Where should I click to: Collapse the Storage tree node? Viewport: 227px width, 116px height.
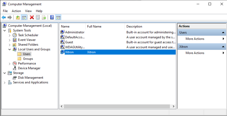pyautogui.click(x=5, y=73)
